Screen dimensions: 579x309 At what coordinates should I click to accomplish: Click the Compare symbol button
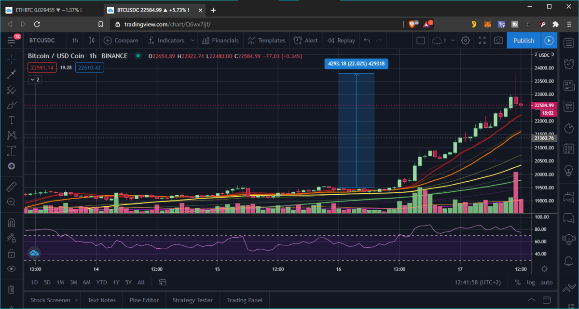(121, 40)
